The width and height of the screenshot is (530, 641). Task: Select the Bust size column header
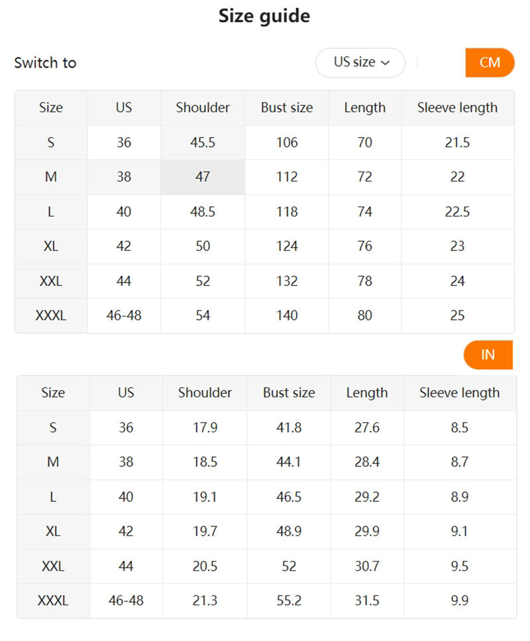click(x=286, y=107)
